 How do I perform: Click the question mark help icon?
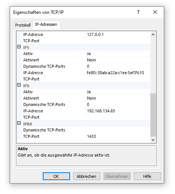[138, 12]
